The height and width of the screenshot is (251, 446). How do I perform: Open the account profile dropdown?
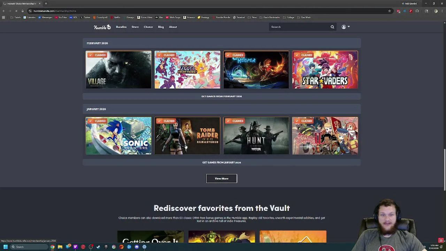tap(345, 27)
